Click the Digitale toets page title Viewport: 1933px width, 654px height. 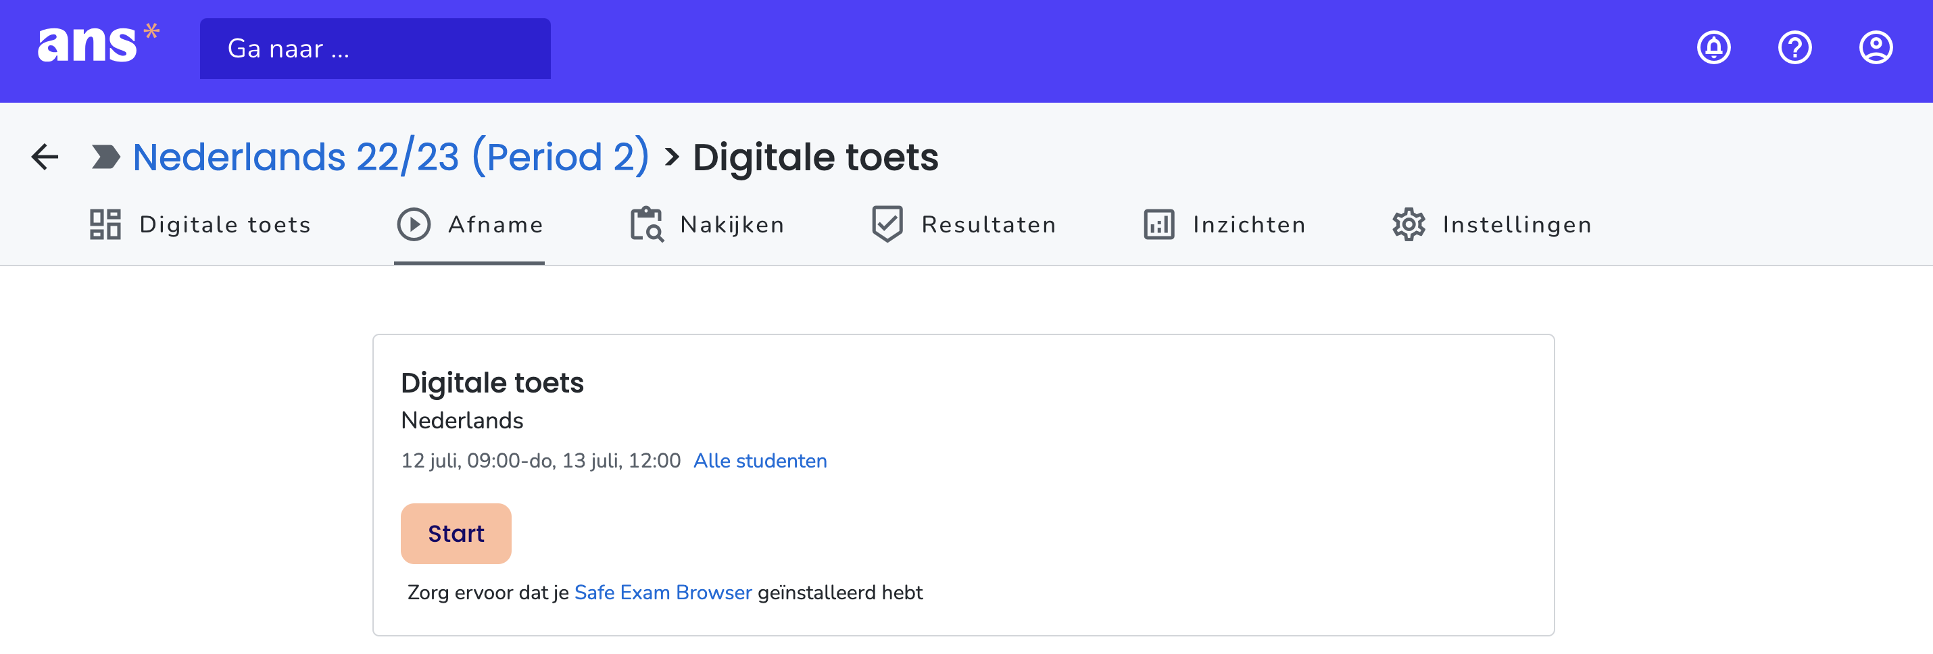(815, 157)
